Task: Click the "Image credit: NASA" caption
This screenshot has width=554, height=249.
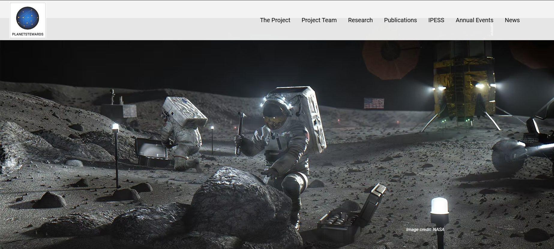Action: 425,230
